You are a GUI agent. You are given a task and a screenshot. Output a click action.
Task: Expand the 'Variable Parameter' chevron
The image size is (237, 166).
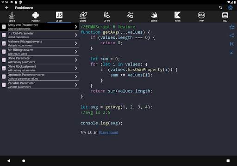(76, 85)
